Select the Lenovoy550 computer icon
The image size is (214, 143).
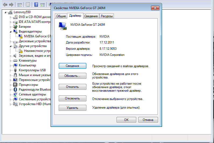pyautogui.click(x=10, y=12)
